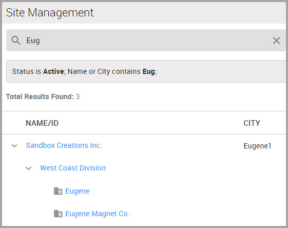Collapse the West Coast Division node

click(x=28, y=168)
